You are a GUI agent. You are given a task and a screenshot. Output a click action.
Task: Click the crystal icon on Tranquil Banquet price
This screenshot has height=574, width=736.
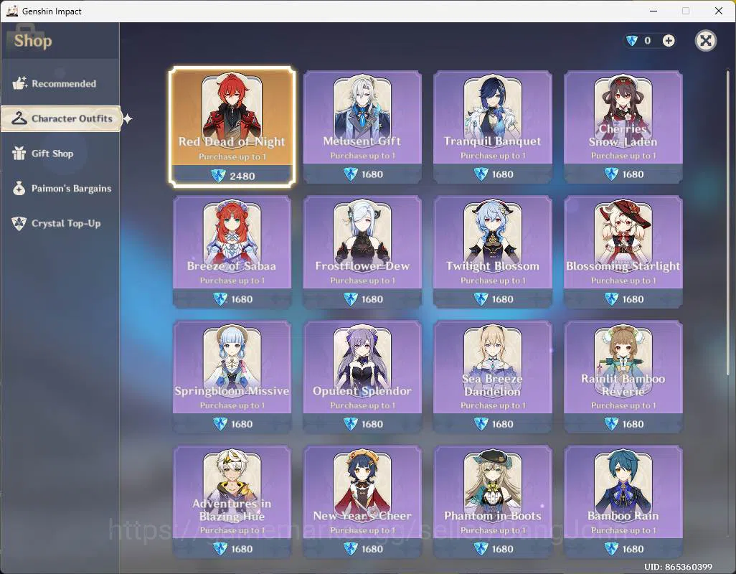pos(481,174)
